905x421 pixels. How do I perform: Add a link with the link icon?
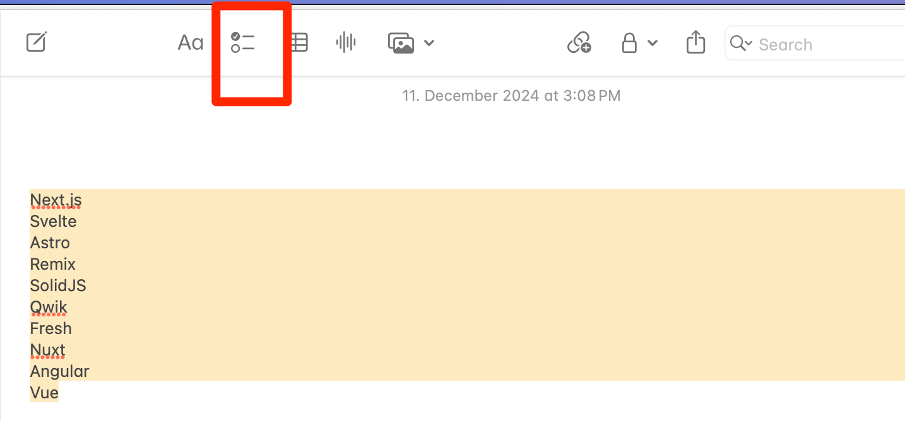[x=579, y=43]
